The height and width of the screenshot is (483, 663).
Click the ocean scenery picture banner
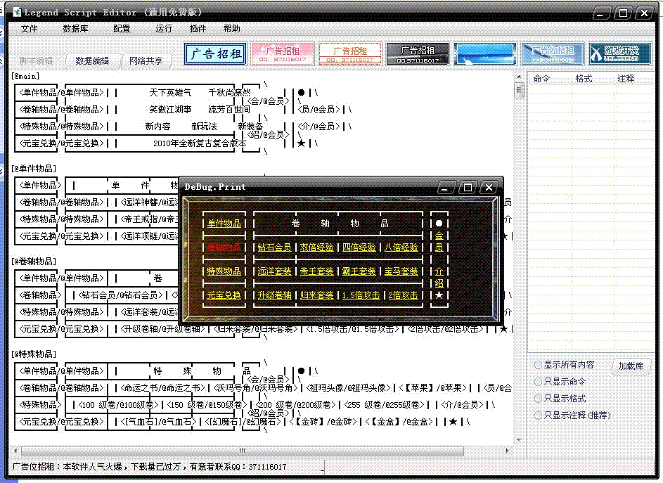tap(486, 53)
